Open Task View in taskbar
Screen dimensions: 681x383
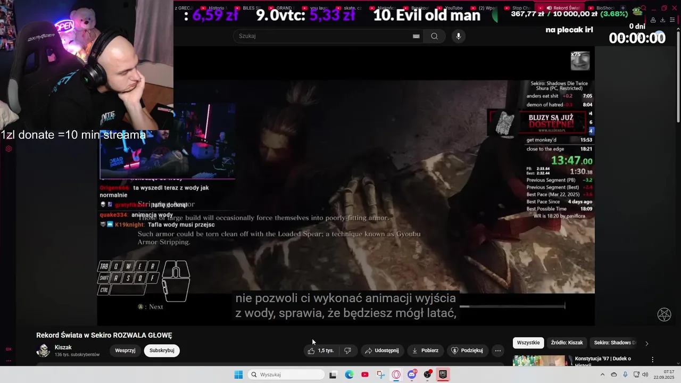coord(333,374)
